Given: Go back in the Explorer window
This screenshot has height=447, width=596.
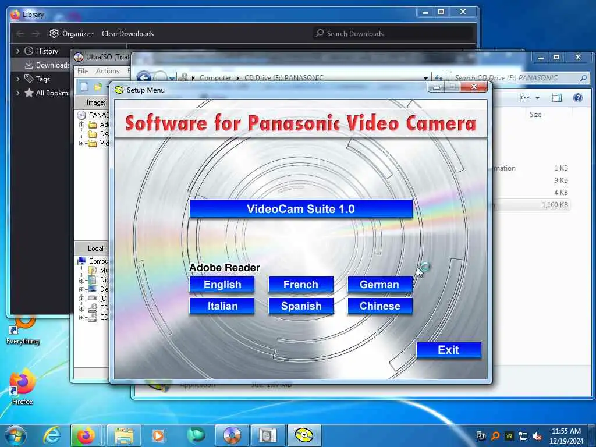Looking at the screenshot, I should click(144, 77).
